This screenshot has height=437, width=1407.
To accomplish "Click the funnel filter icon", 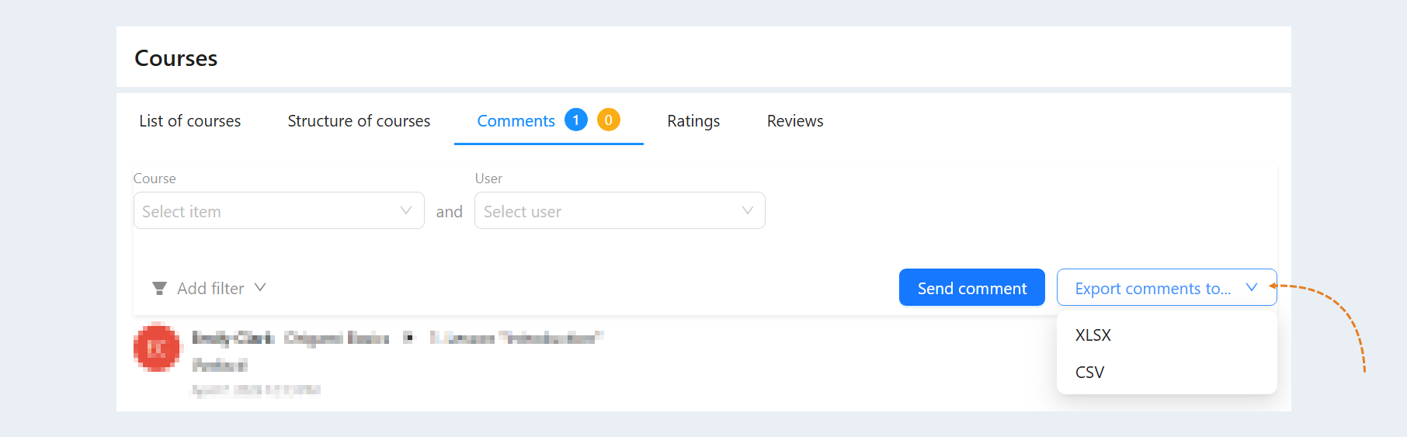I will [159, 289].
